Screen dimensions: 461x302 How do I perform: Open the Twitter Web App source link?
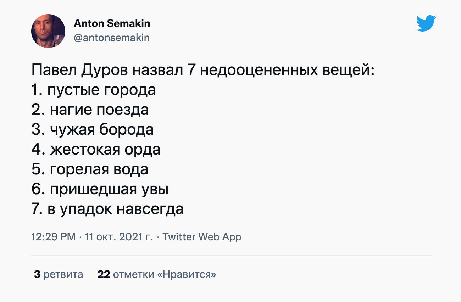tap(202, 237)
